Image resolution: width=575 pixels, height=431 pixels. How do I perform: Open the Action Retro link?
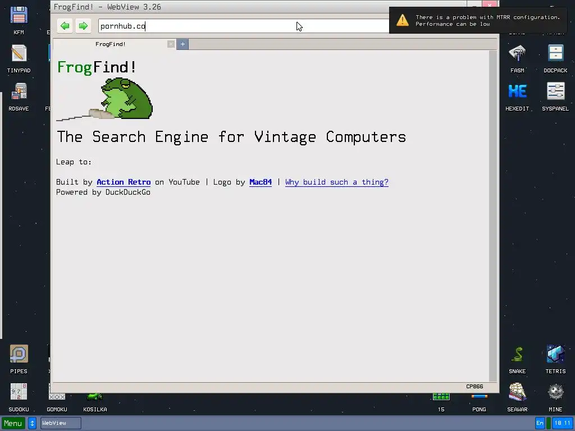click(x=124, y=182)
